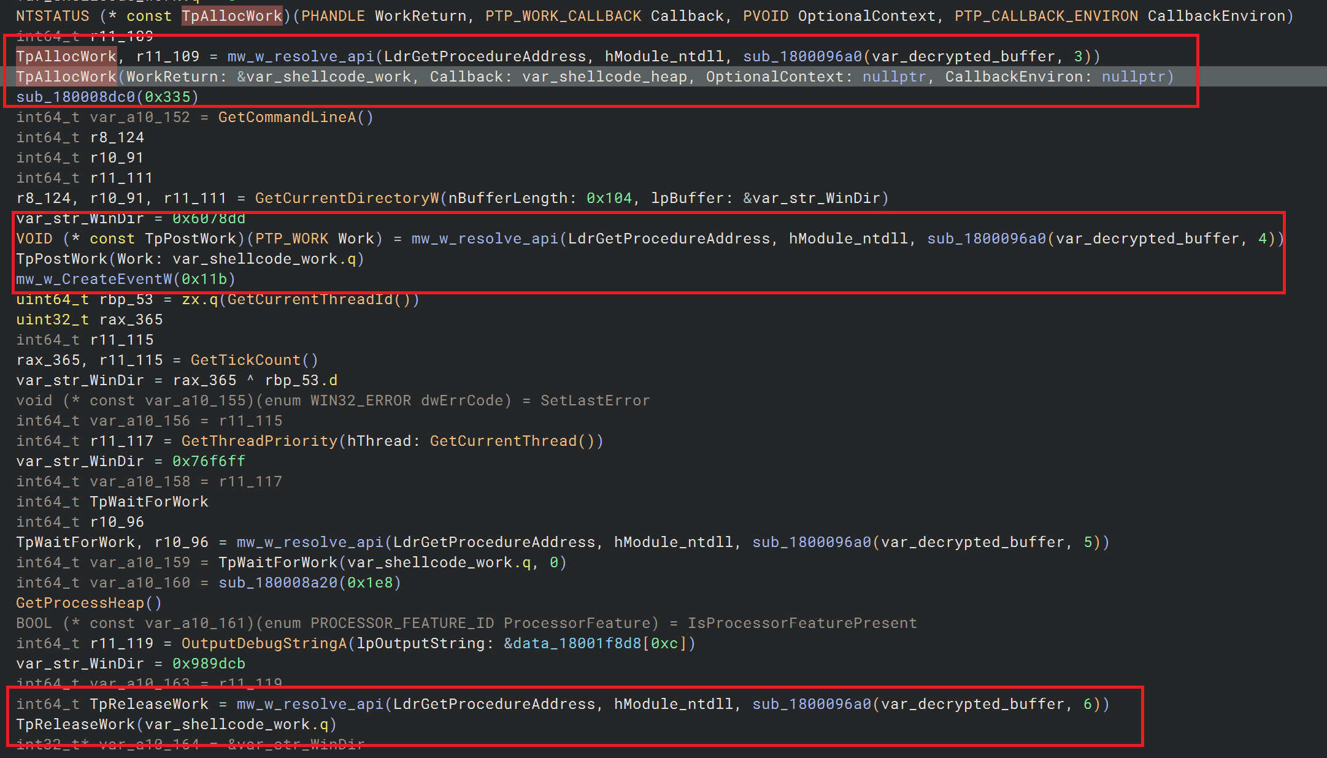Click the int64_t r10_96 declaration
Screen dimensions: 1327x758
coord(80,522)
